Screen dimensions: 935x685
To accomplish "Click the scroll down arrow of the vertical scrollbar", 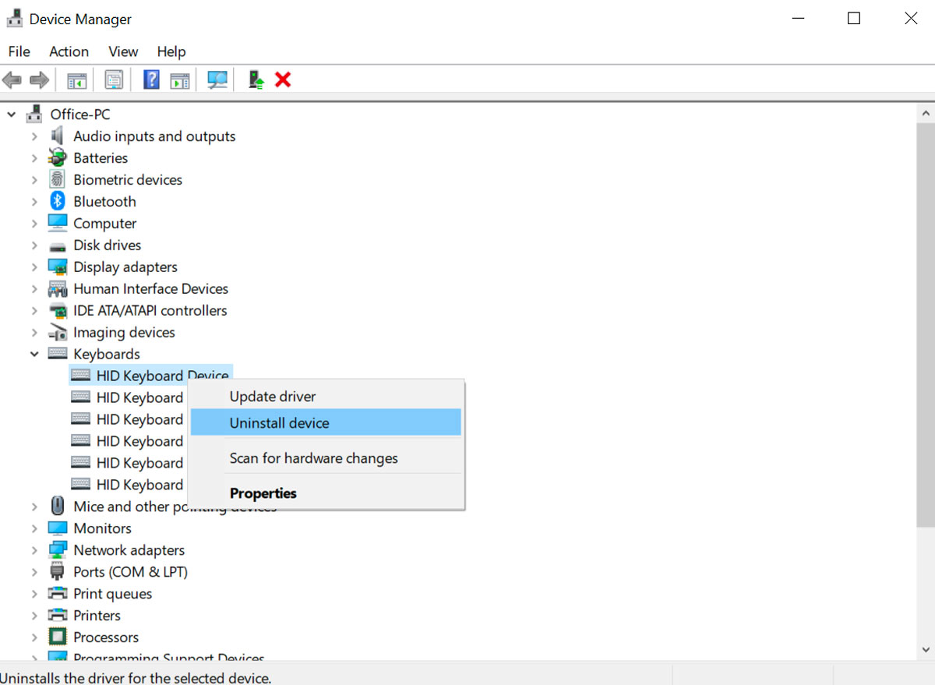I will click(926, 648).
